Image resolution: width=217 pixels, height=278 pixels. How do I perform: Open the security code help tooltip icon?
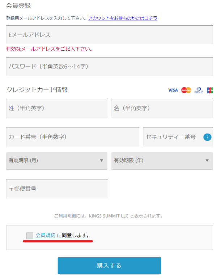coord(207,137)
